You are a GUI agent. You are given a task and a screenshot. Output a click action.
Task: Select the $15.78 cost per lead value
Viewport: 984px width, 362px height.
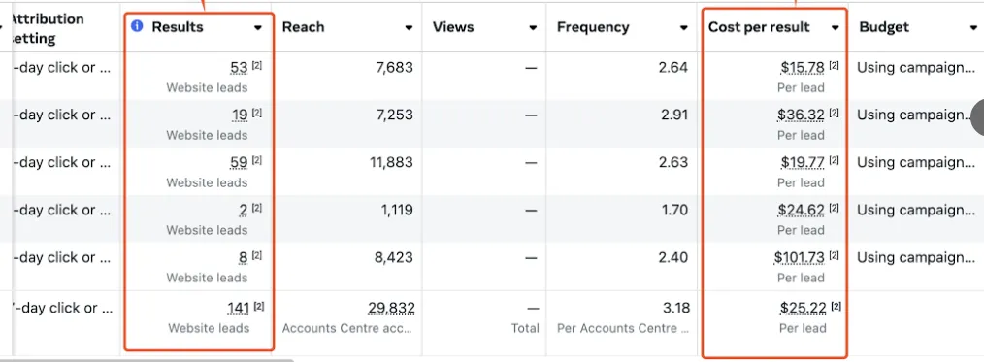click(803, 68)
